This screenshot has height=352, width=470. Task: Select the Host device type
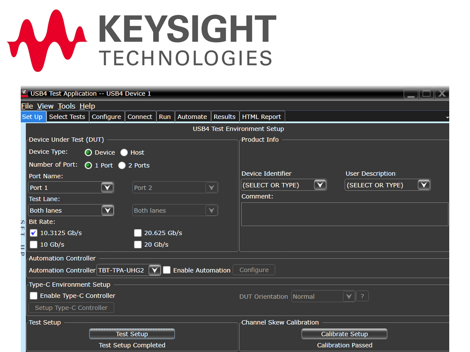point(124,153)
